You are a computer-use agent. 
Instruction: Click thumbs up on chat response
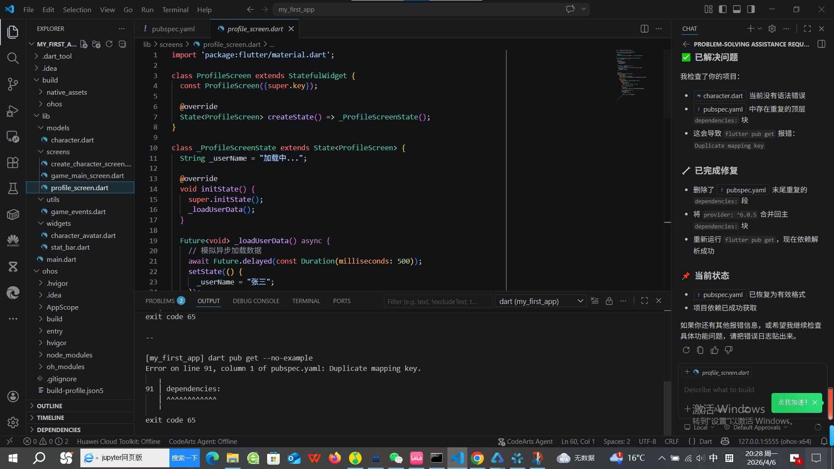(x=714, y=350)
